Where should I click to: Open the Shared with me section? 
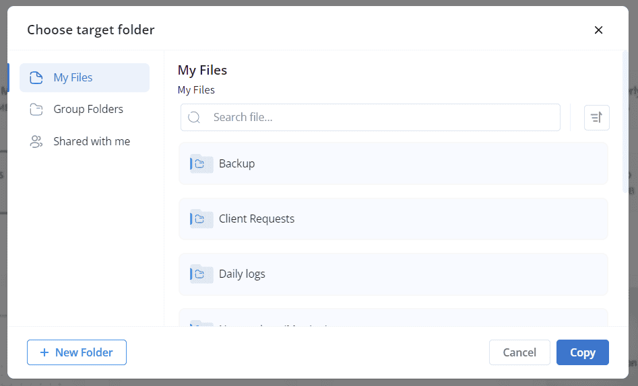(84, 141)
